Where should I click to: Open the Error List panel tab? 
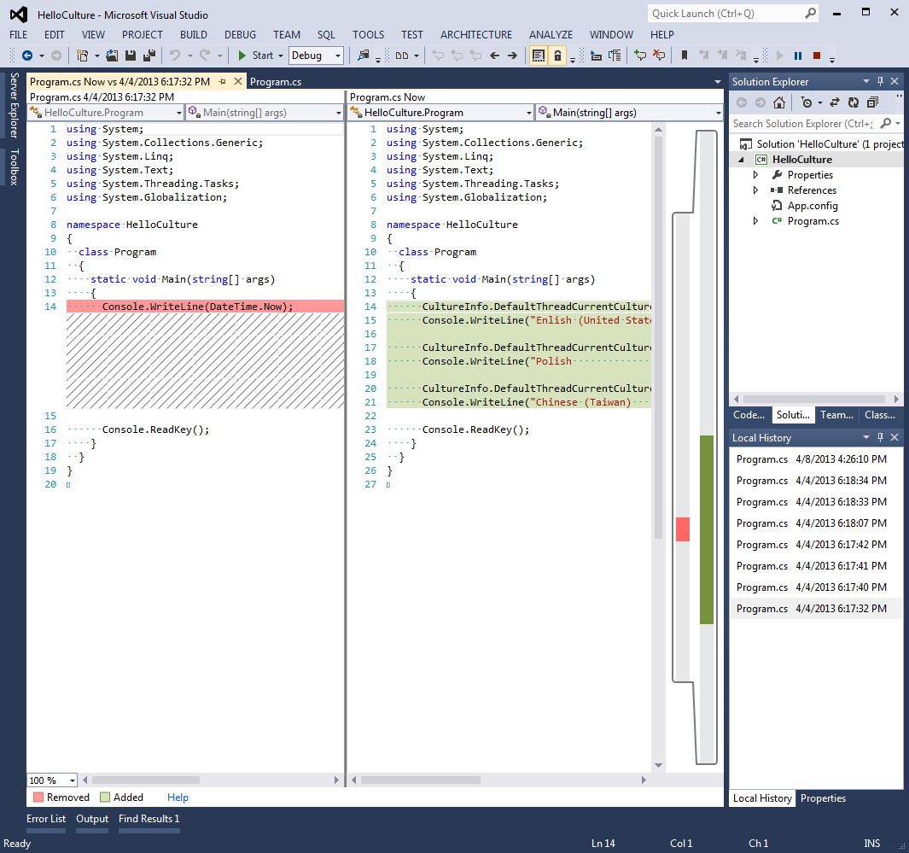point(46,819)
